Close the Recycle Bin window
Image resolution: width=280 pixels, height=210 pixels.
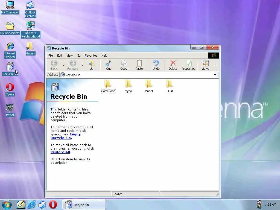pos(212,47)
